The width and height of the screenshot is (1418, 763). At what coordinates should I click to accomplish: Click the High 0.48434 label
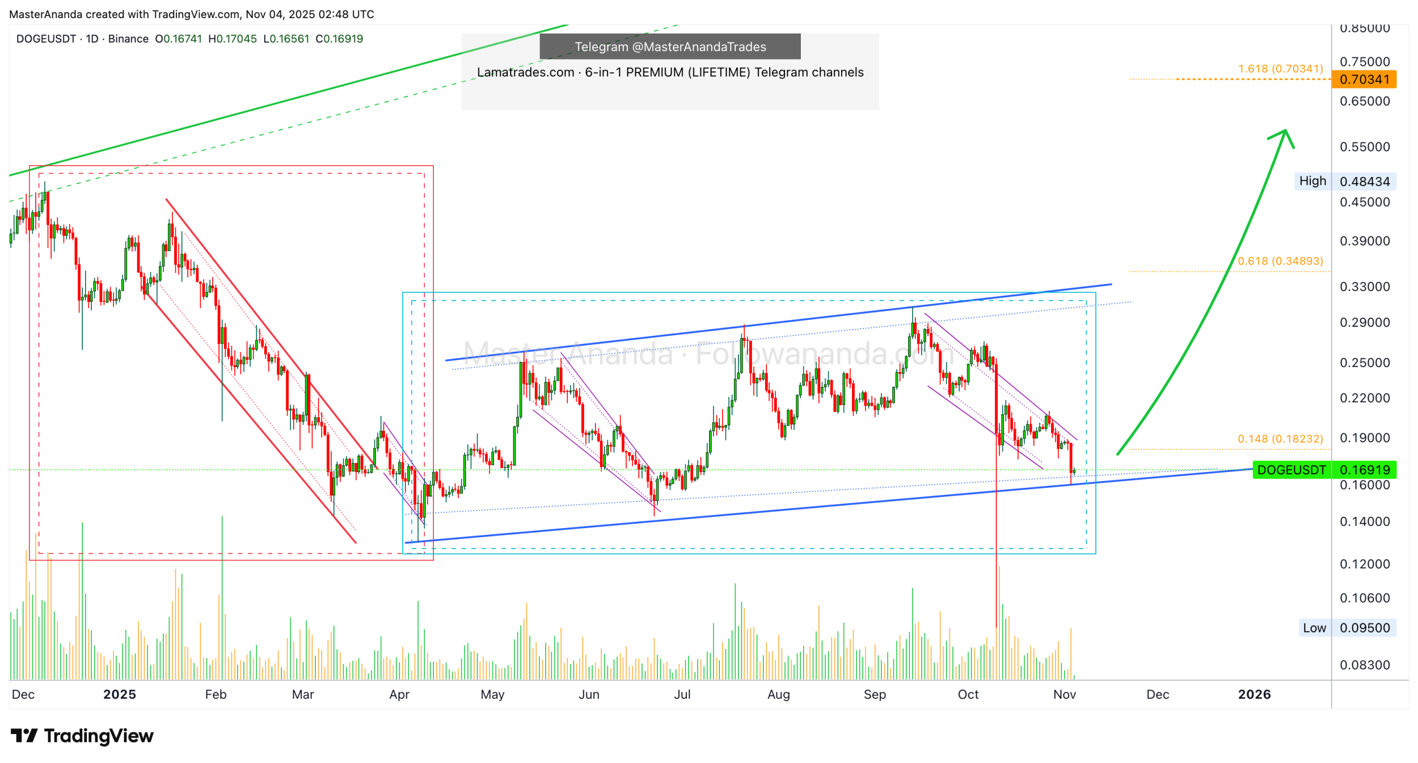click(x=1344, y=182)
